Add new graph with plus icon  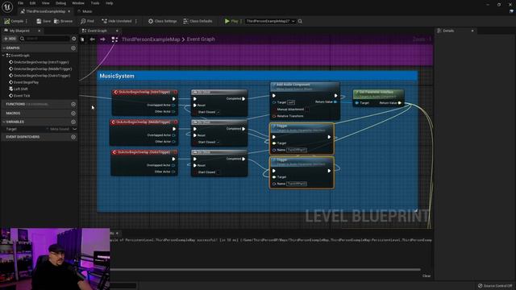point(73,48)
